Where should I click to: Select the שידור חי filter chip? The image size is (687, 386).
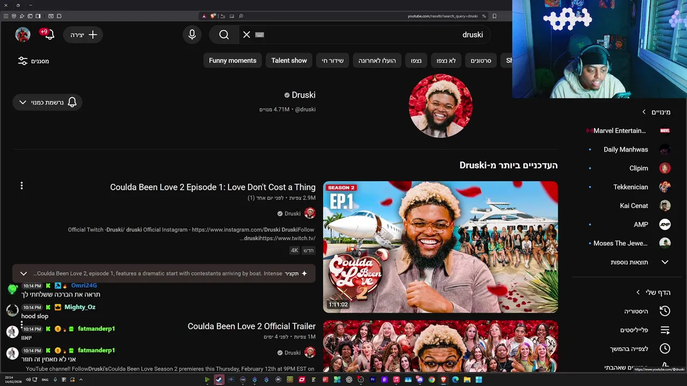coord(333,61)
